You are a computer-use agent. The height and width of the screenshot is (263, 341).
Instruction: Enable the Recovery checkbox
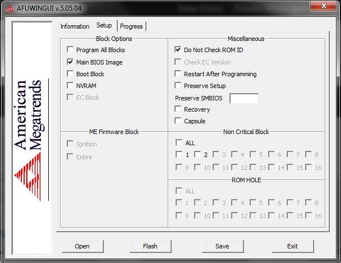[x=178, y=109]
